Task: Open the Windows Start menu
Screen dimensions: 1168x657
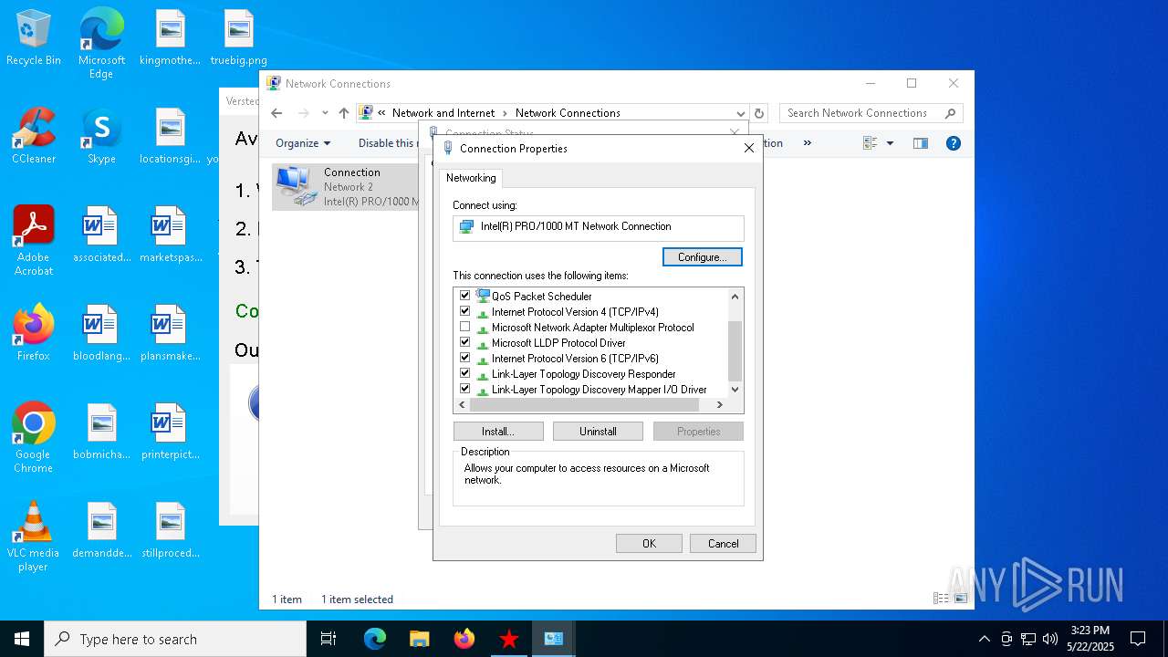Action: point(22,639)
